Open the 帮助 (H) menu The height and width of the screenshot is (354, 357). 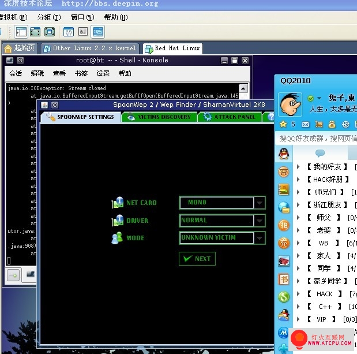[116, 17]
